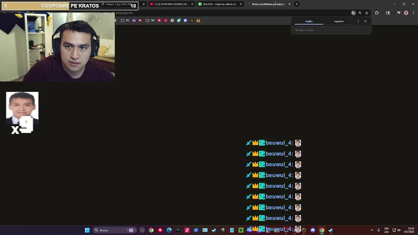The image size is (418, 235).
Task: Open the Windows Start menu
Action: [87, 230]
